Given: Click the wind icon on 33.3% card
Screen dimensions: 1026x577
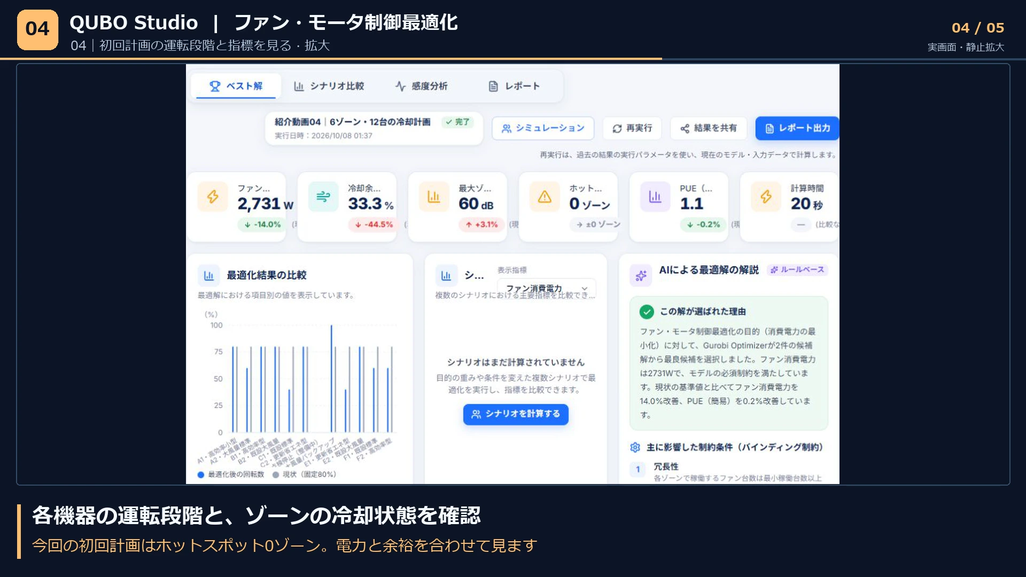Looking at the screenshot, I should tap(323, 197).
